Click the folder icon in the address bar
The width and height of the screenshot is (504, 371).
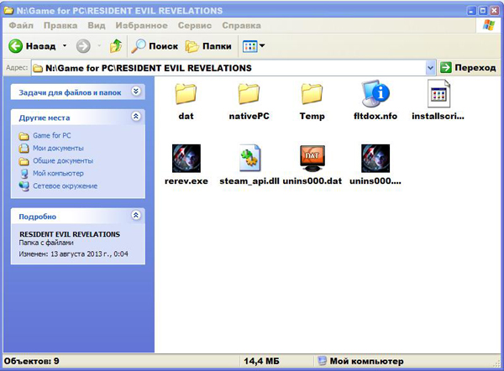(38, 69)
